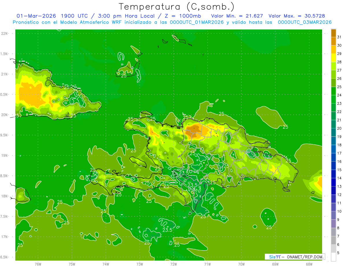
Task: Click the teal color bar segment between 19 and 20
Action: tap(333, 132)
